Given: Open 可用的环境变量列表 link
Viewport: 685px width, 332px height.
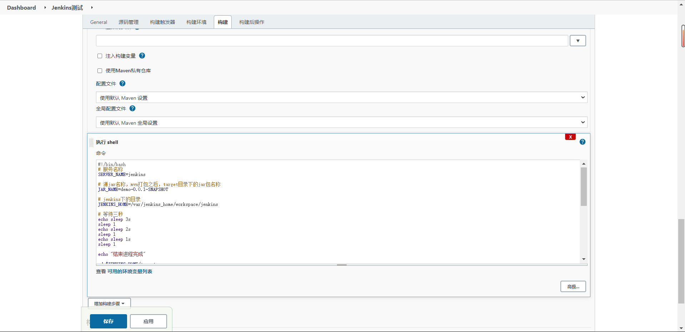Looking at the screenshot, I should (x=130, y=271).
